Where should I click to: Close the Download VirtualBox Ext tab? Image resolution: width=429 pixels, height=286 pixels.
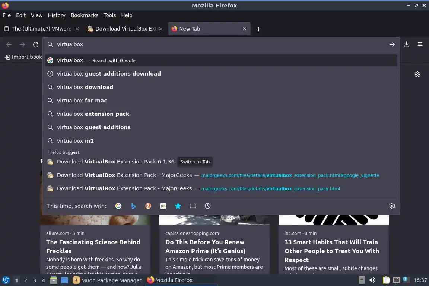(161, 29)
